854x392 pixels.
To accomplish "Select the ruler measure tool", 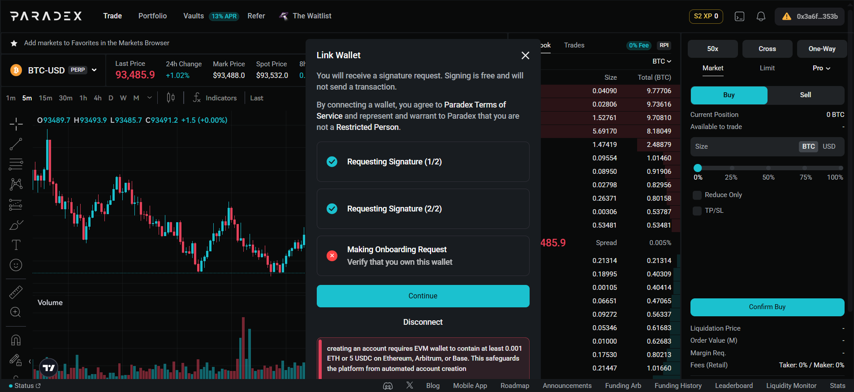I will pos(16,292).
